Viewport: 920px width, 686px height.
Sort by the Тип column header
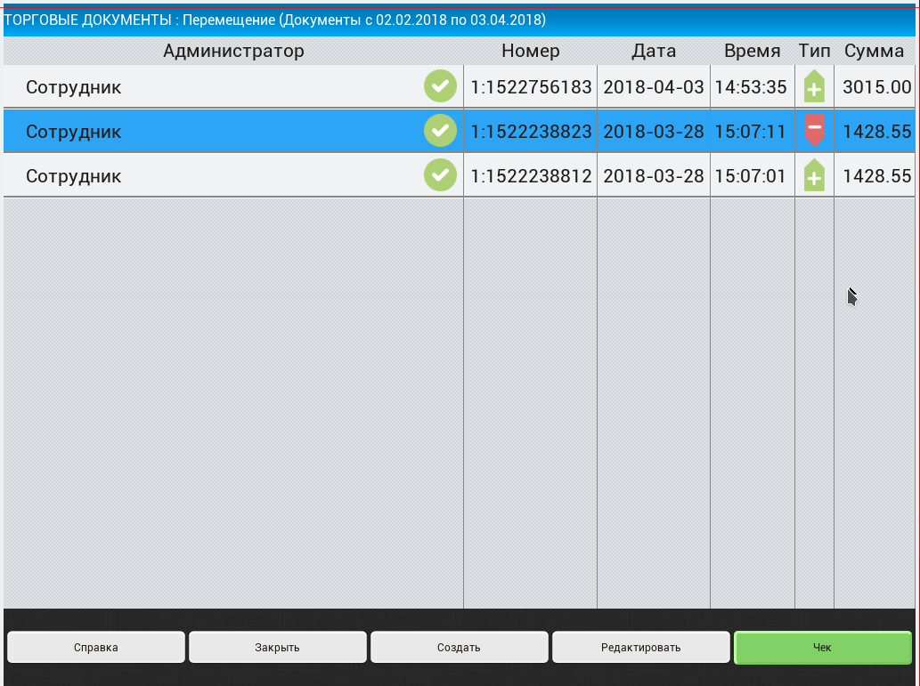(x=814, y=51)
